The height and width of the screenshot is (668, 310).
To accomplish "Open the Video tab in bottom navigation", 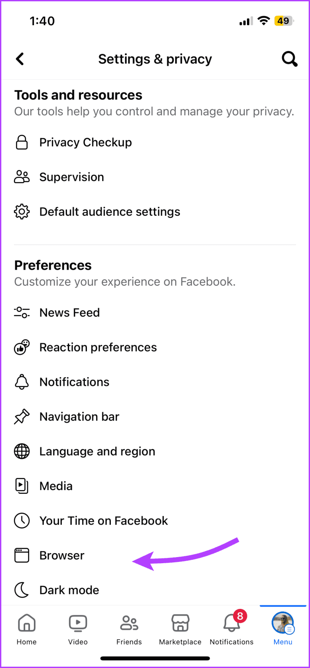I will coord(78,628).
